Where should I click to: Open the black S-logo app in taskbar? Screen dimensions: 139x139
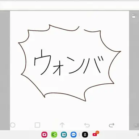coord(85,135)
